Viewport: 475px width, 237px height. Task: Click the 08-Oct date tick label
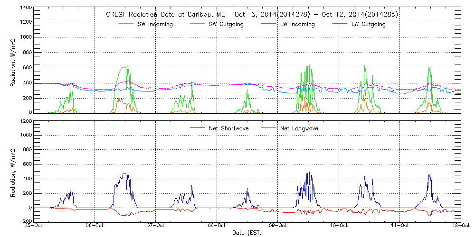[x=217, y=226]
